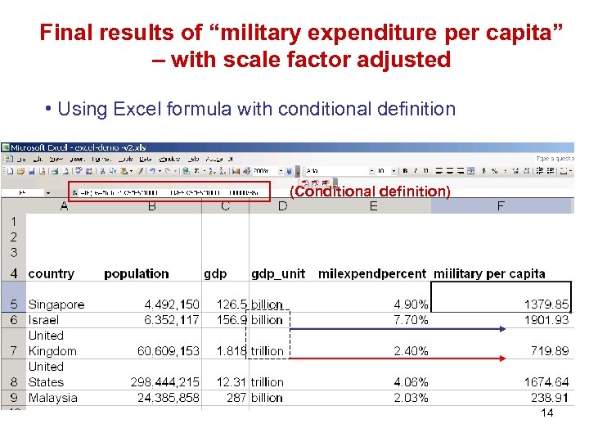Viewport: 589px width, 442px height.
Task: Click the New workbook icon
Action: pos(10,171)
